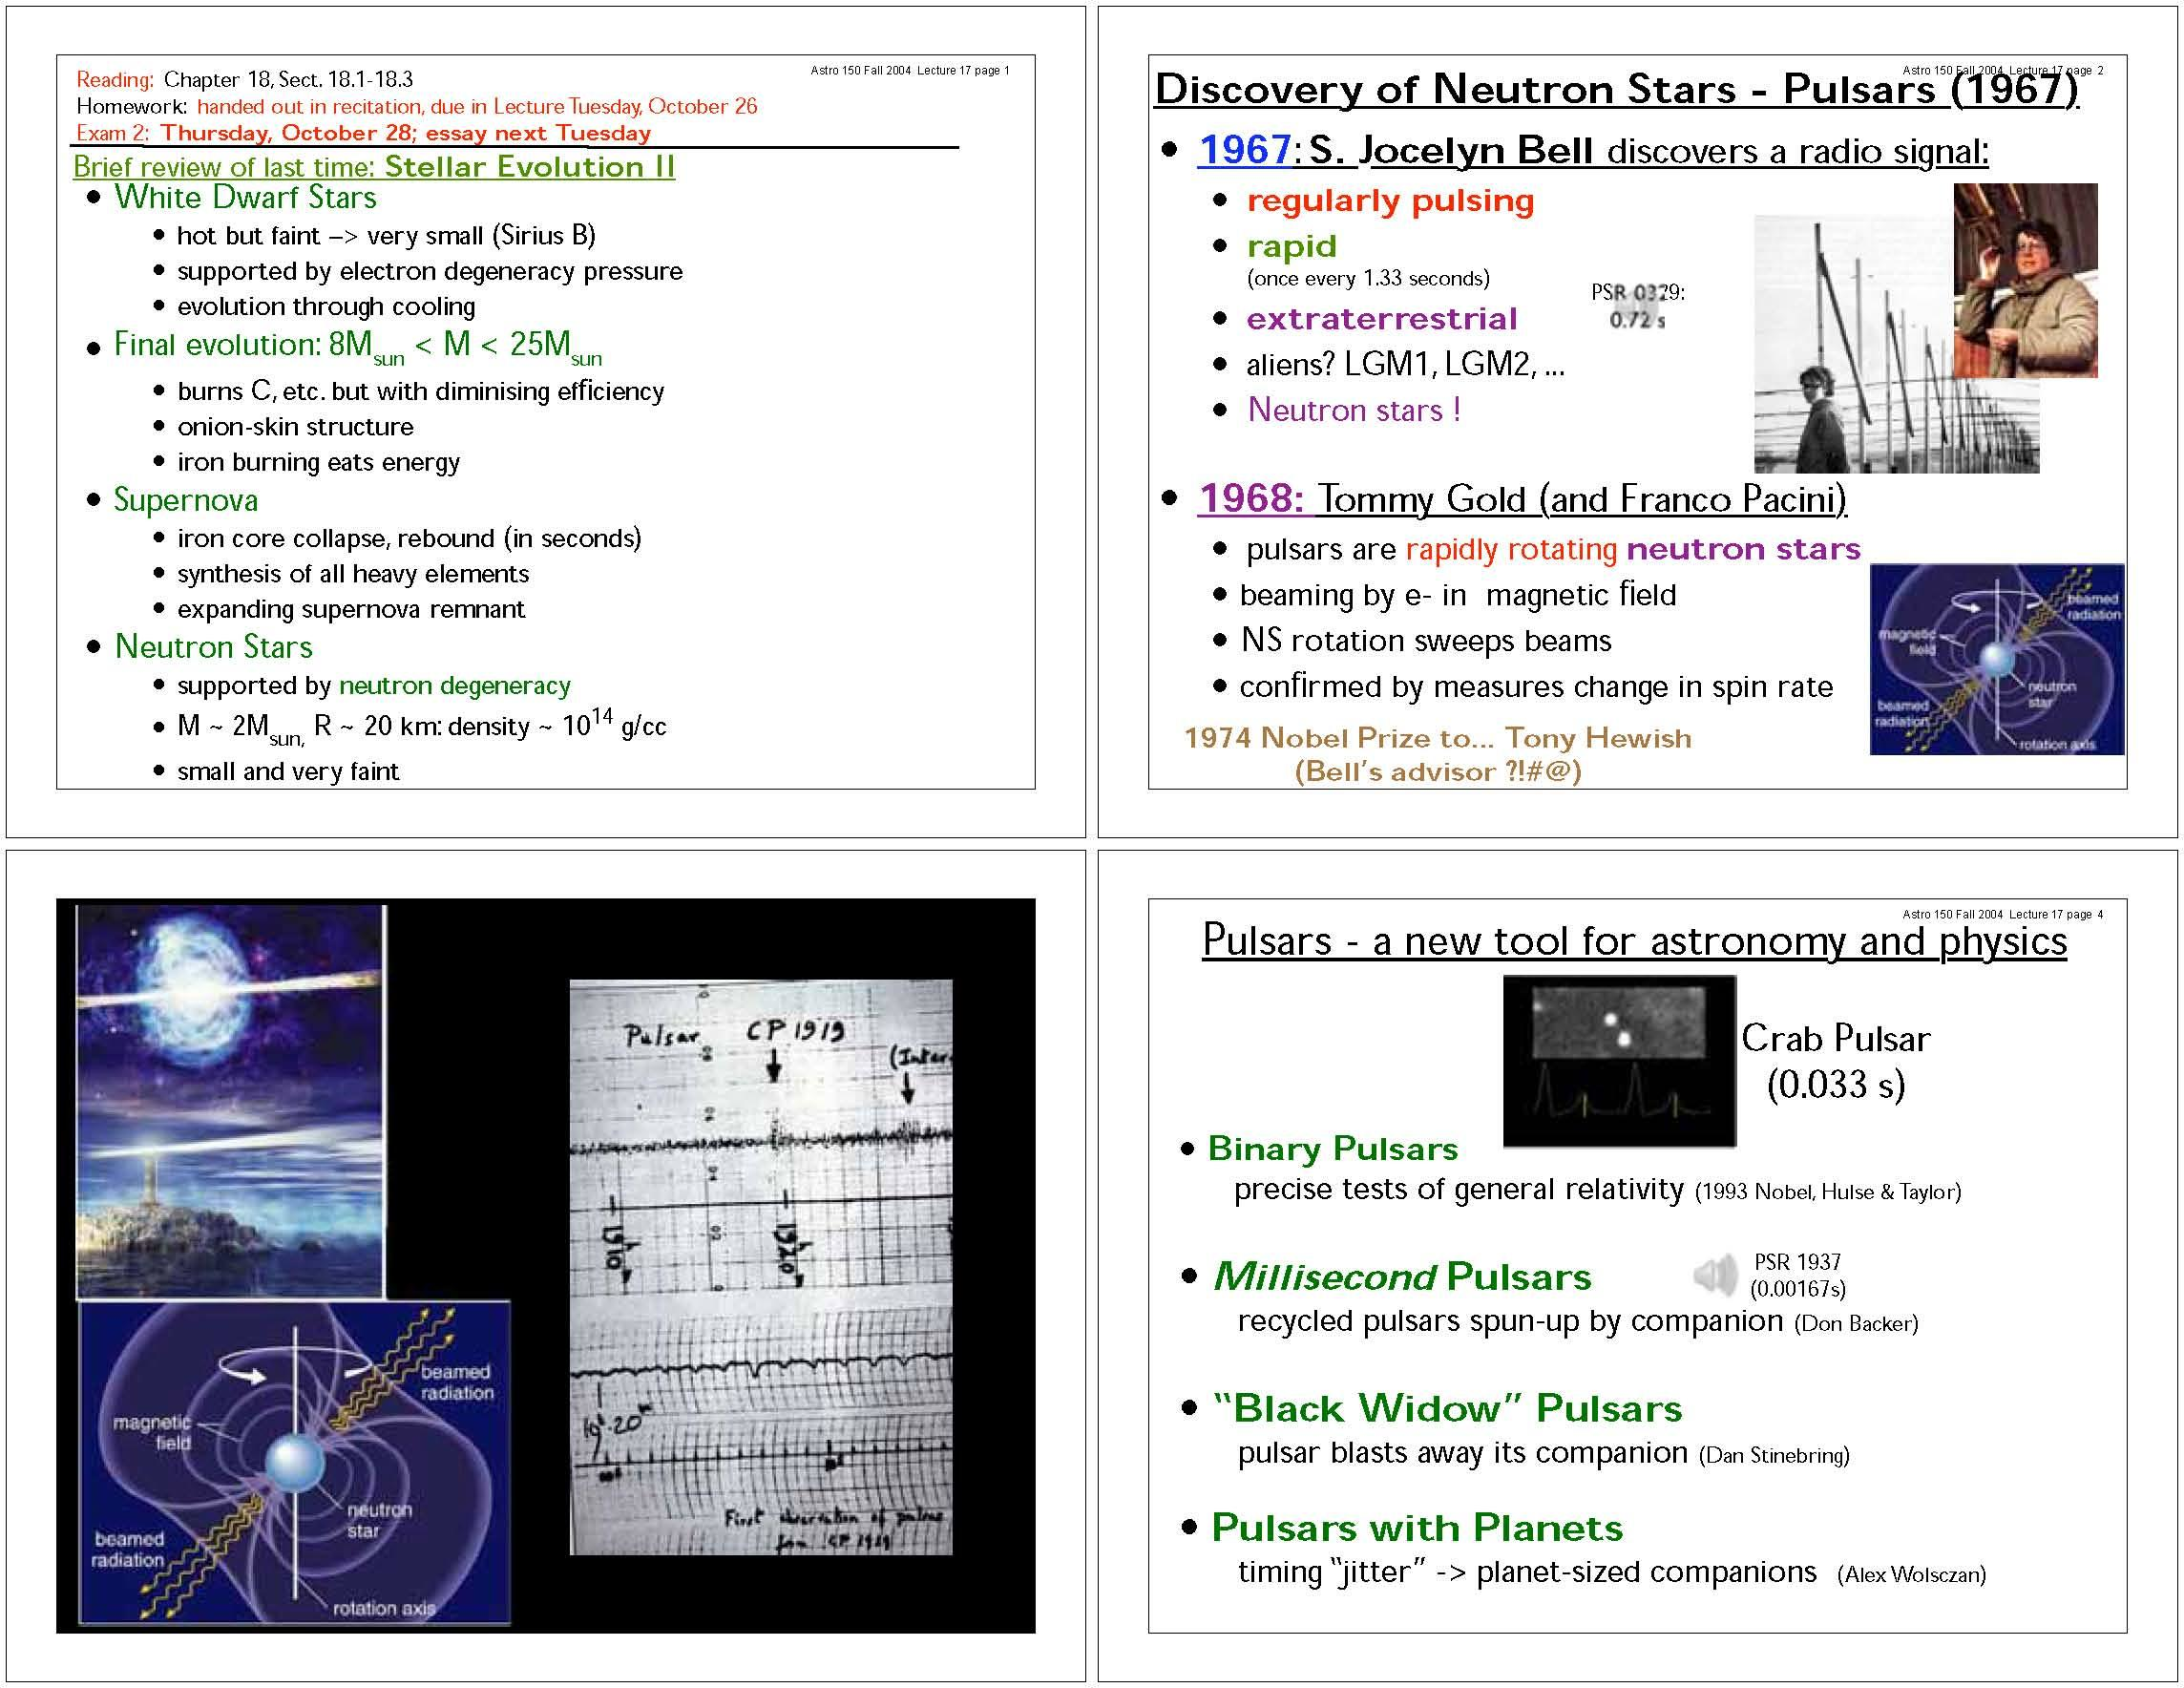Click the 'Exam 2' red underlined text

coord(112,133)
